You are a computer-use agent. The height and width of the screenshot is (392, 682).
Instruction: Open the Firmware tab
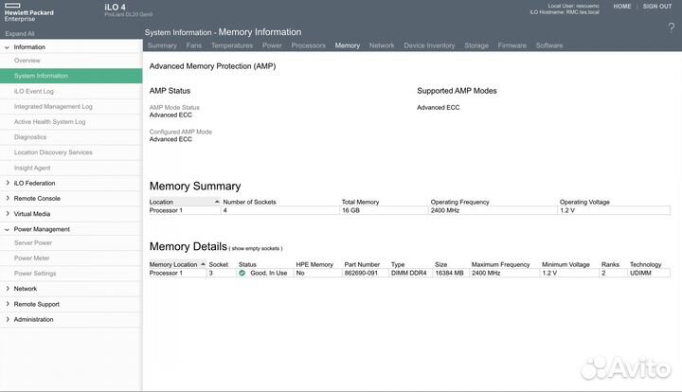[x=511, y=45]
